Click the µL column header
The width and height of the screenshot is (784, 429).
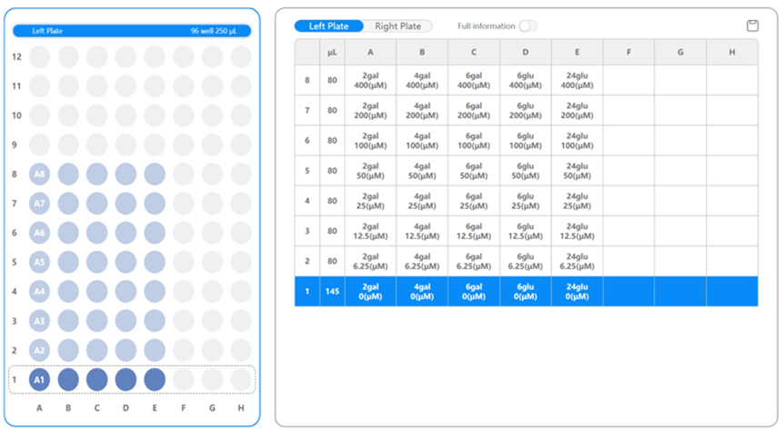(332, 53)
